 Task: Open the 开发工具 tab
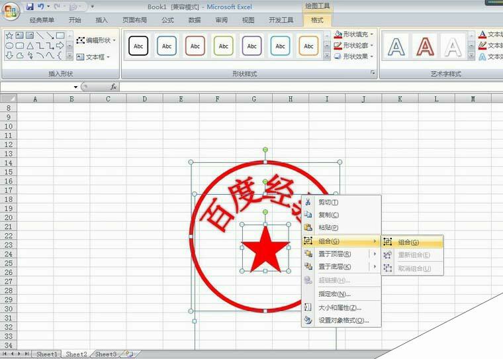(x=281, y=21)
